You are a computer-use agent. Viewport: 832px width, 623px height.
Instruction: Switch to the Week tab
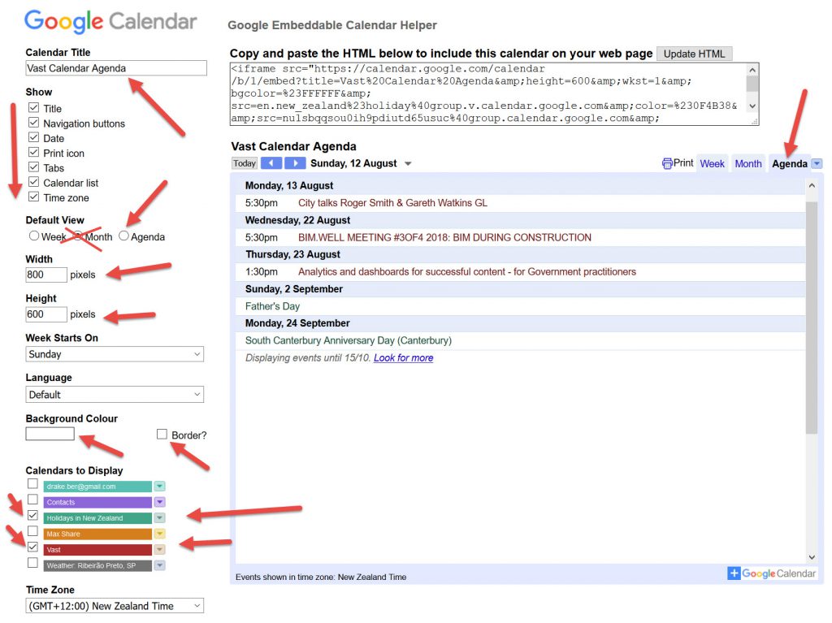[x=712, y=163]
